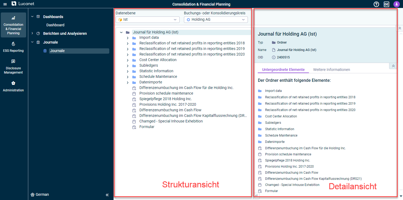Screen dimensions: 403x200
Task: Collapse detail panel with bottom double chevron
Action: (256, 195)
